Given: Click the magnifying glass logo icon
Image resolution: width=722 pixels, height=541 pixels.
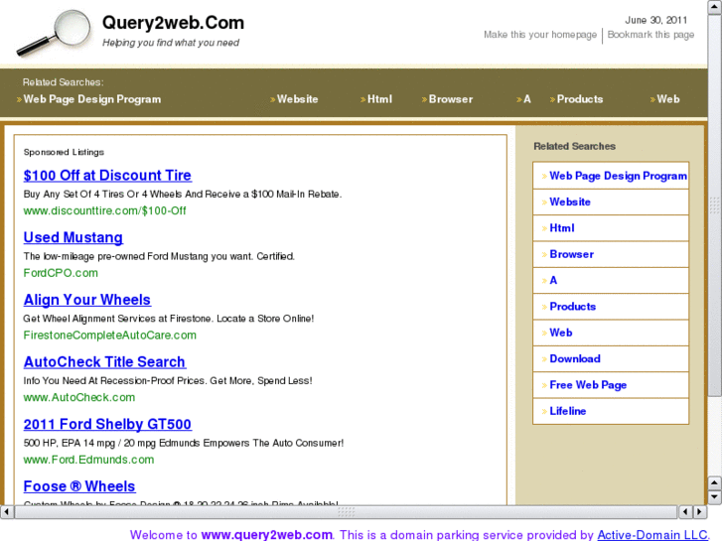Looking at the screenshot, I should [x=54, y=33].
